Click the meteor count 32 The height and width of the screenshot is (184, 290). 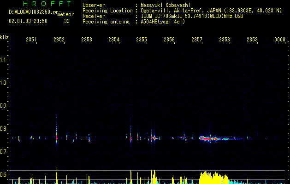[x=67, y=21]
